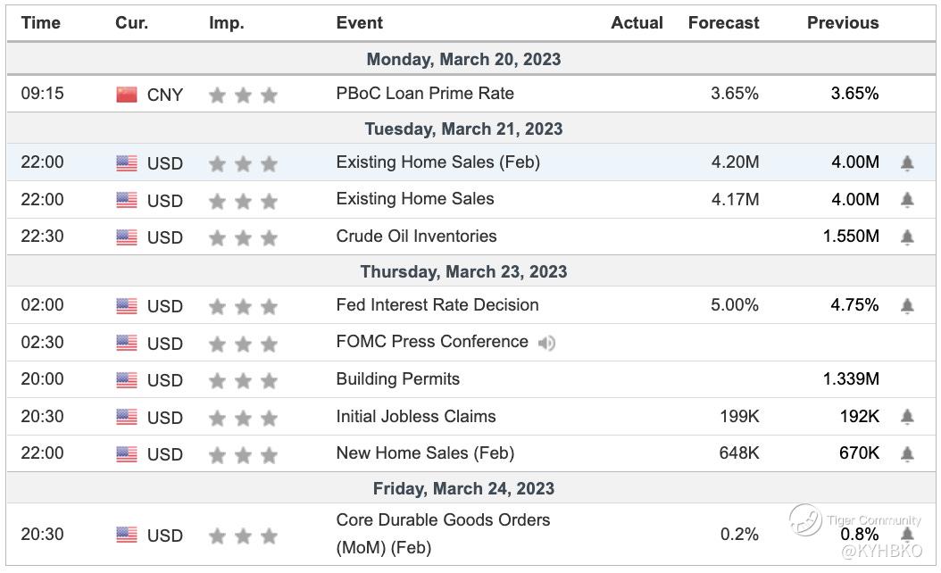Click importance stars for PBoC Loan Prime Rate

(x=243, y=95)
